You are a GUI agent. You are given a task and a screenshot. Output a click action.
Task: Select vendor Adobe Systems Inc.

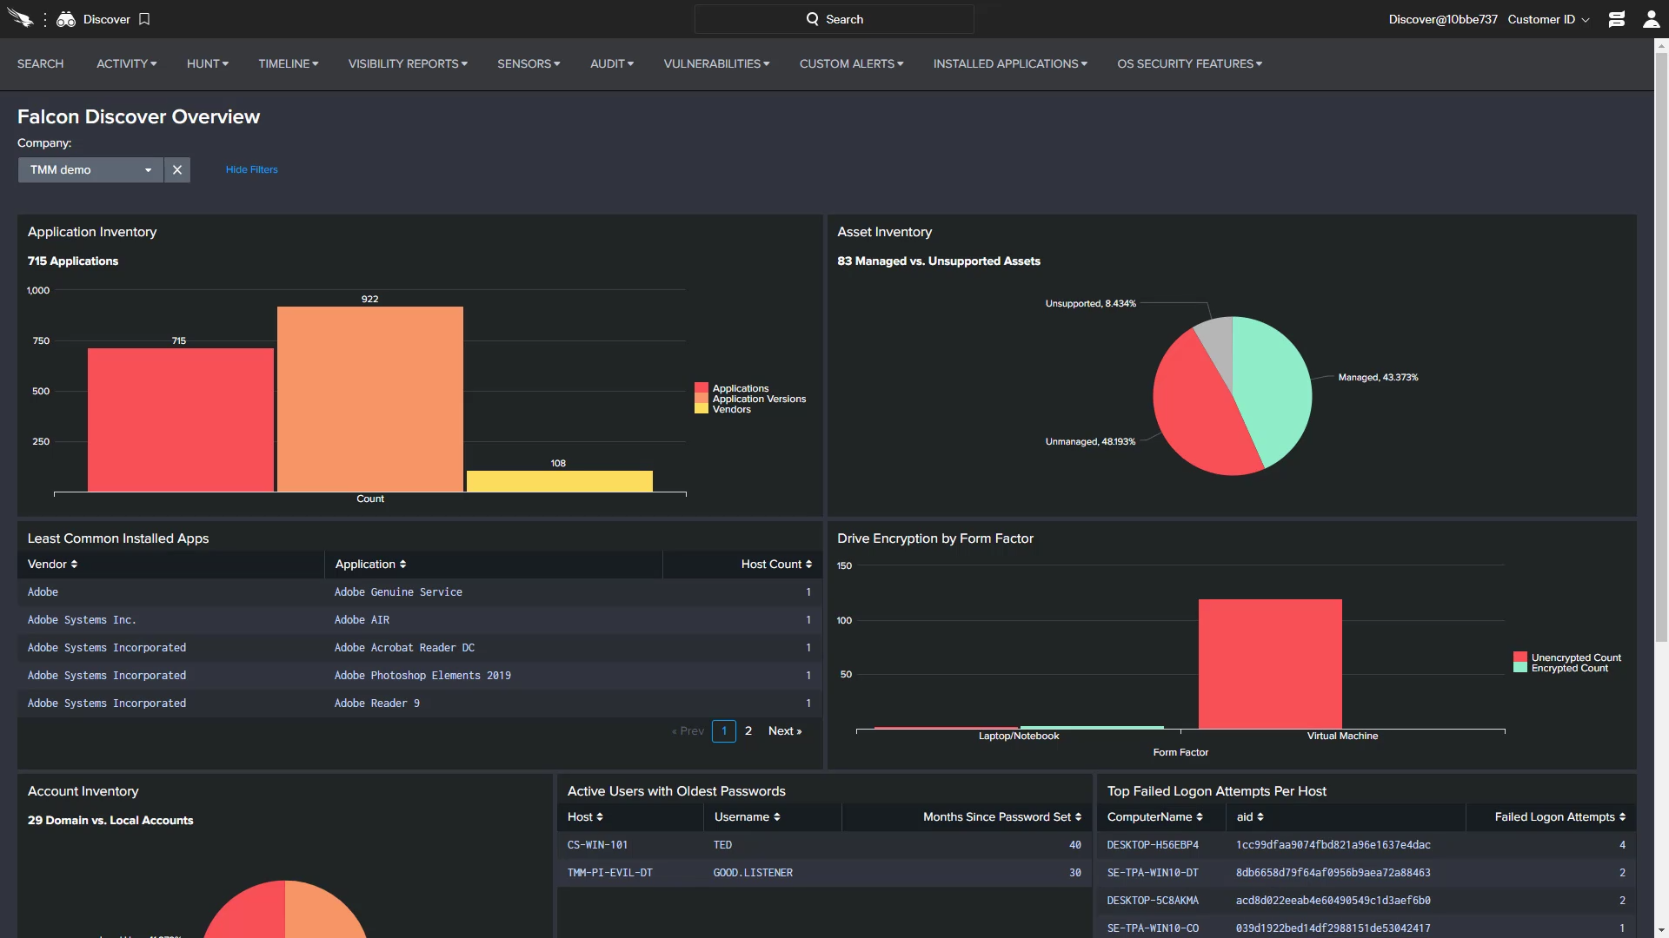point(82,620)
